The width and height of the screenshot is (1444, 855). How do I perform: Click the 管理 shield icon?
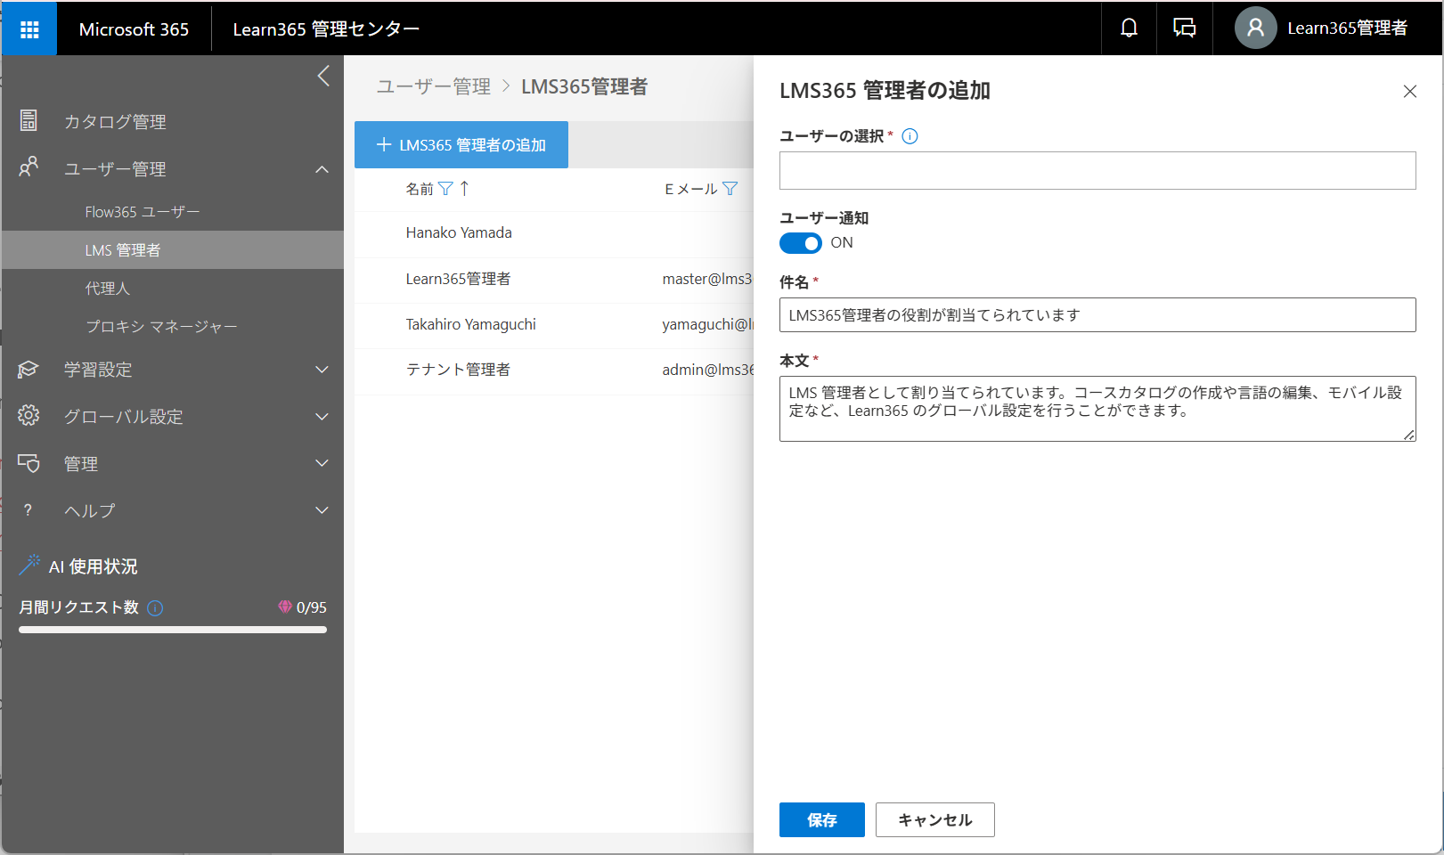29,463
